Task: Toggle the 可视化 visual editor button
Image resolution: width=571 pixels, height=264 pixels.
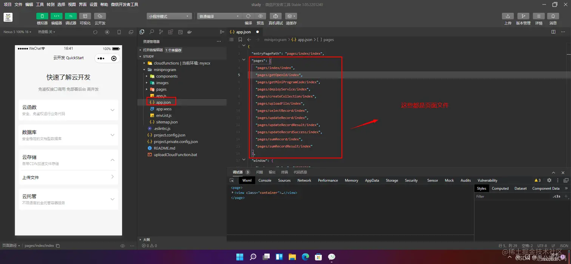Action: (85, 16)
